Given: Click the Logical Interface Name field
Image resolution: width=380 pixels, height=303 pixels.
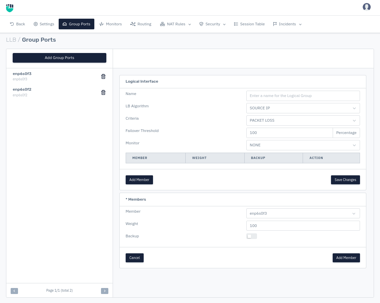Looking at the screenshot, I should [303, 96].
